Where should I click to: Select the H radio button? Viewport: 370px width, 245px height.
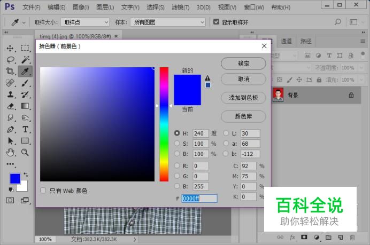(x=177, y=133)
